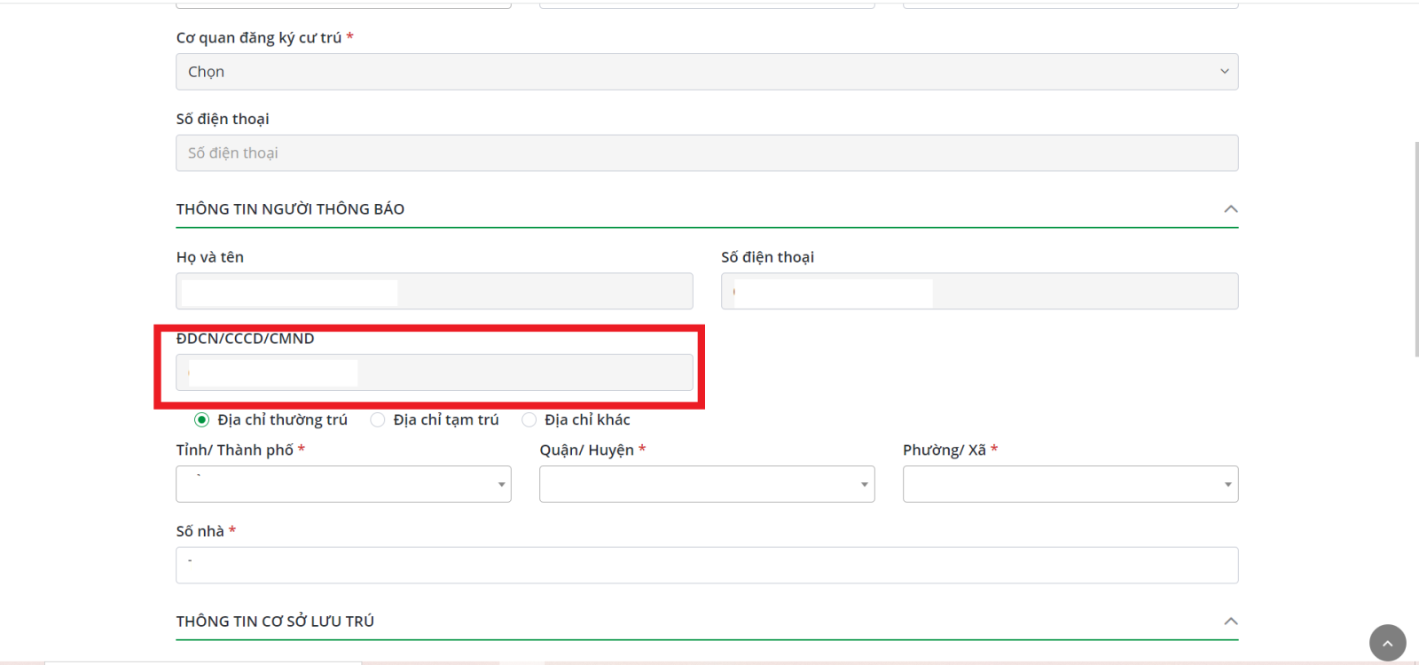Click the THÔNG TIN CƠ SỞ LƯU TRÚ heading
The image size is (1419, 665).
tap(275, 622)
